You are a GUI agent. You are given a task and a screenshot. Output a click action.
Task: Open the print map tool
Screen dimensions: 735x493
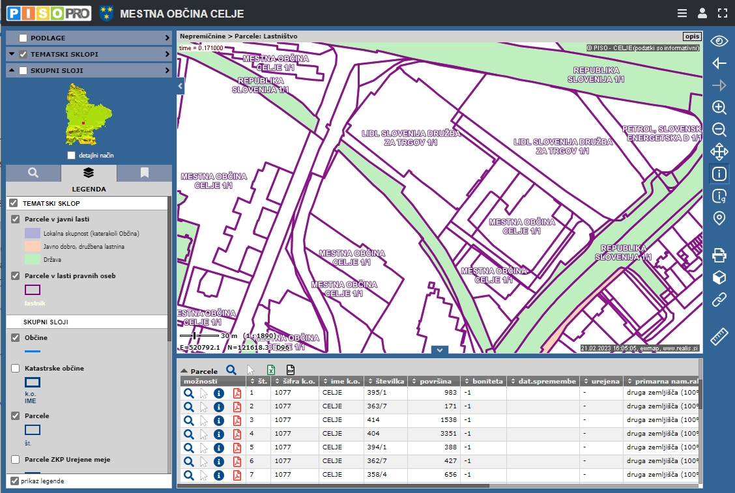(x=719, y=255)
